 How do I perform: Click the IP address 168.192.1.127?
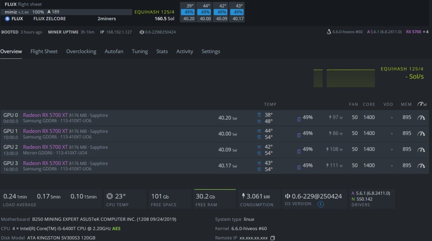119,32
